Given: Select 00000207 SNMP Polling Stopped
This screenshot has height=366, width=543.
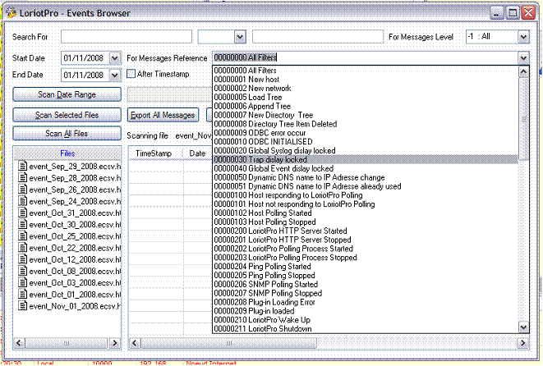Looking at the screenshot, I should coord(366,293).
